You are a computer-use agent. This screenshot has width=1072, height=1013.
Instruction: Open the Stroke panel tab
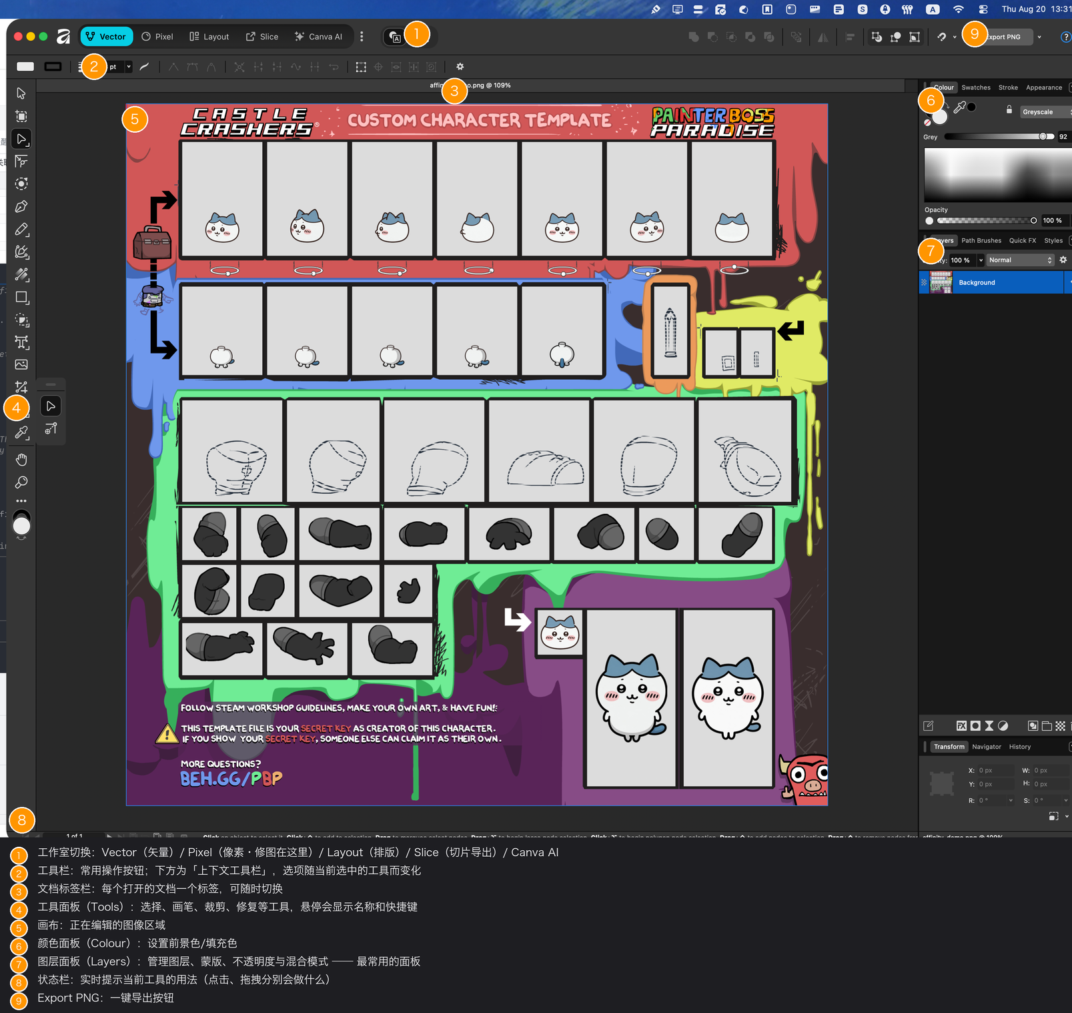(1008, 87)
